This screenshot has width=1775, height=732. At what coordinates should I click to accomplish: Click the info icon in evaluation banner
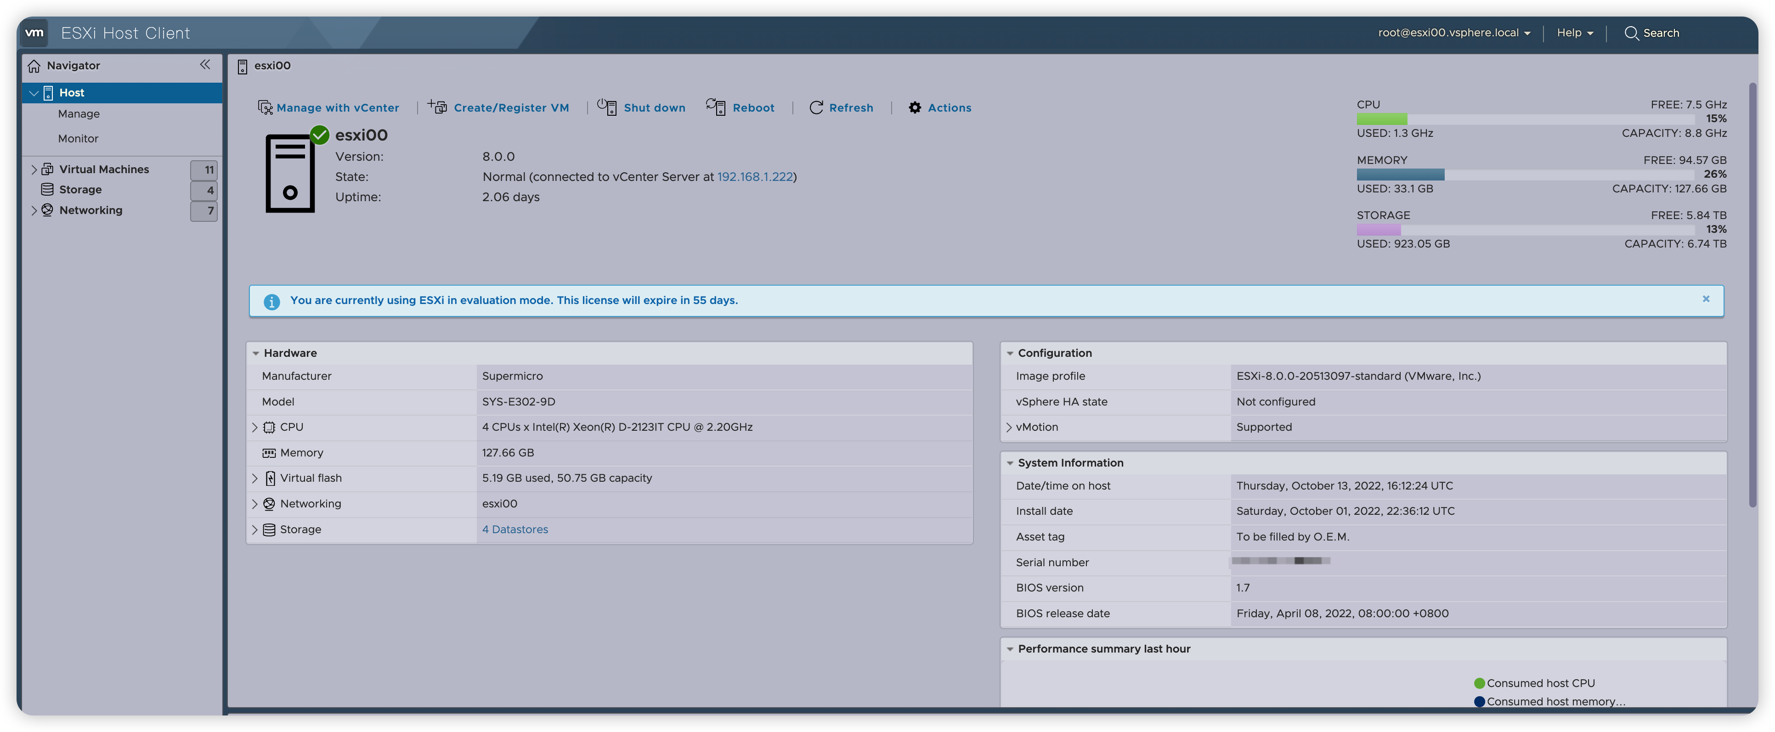coord(272,302)
